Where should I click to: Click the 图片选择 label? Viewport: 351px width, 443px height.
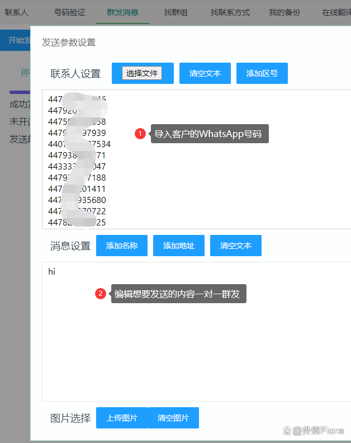70,418
